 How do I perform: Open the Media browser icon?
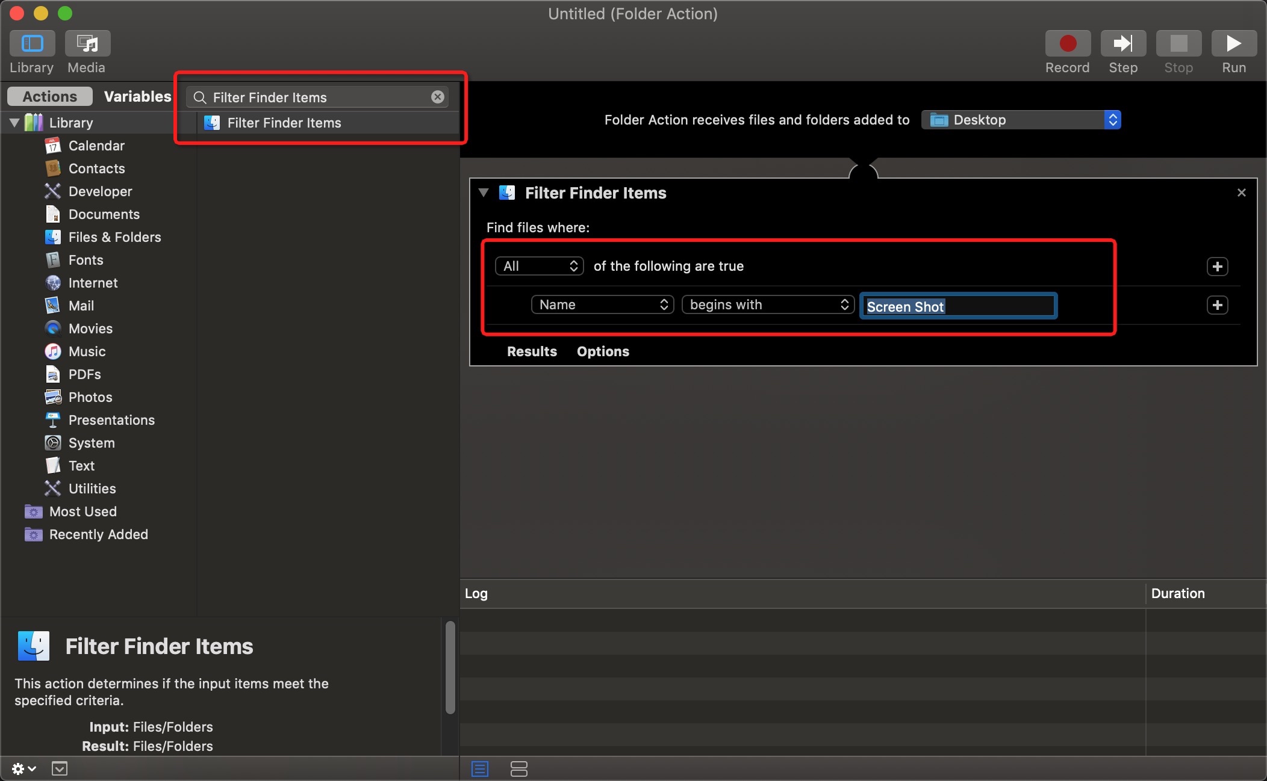pos(87,44)
